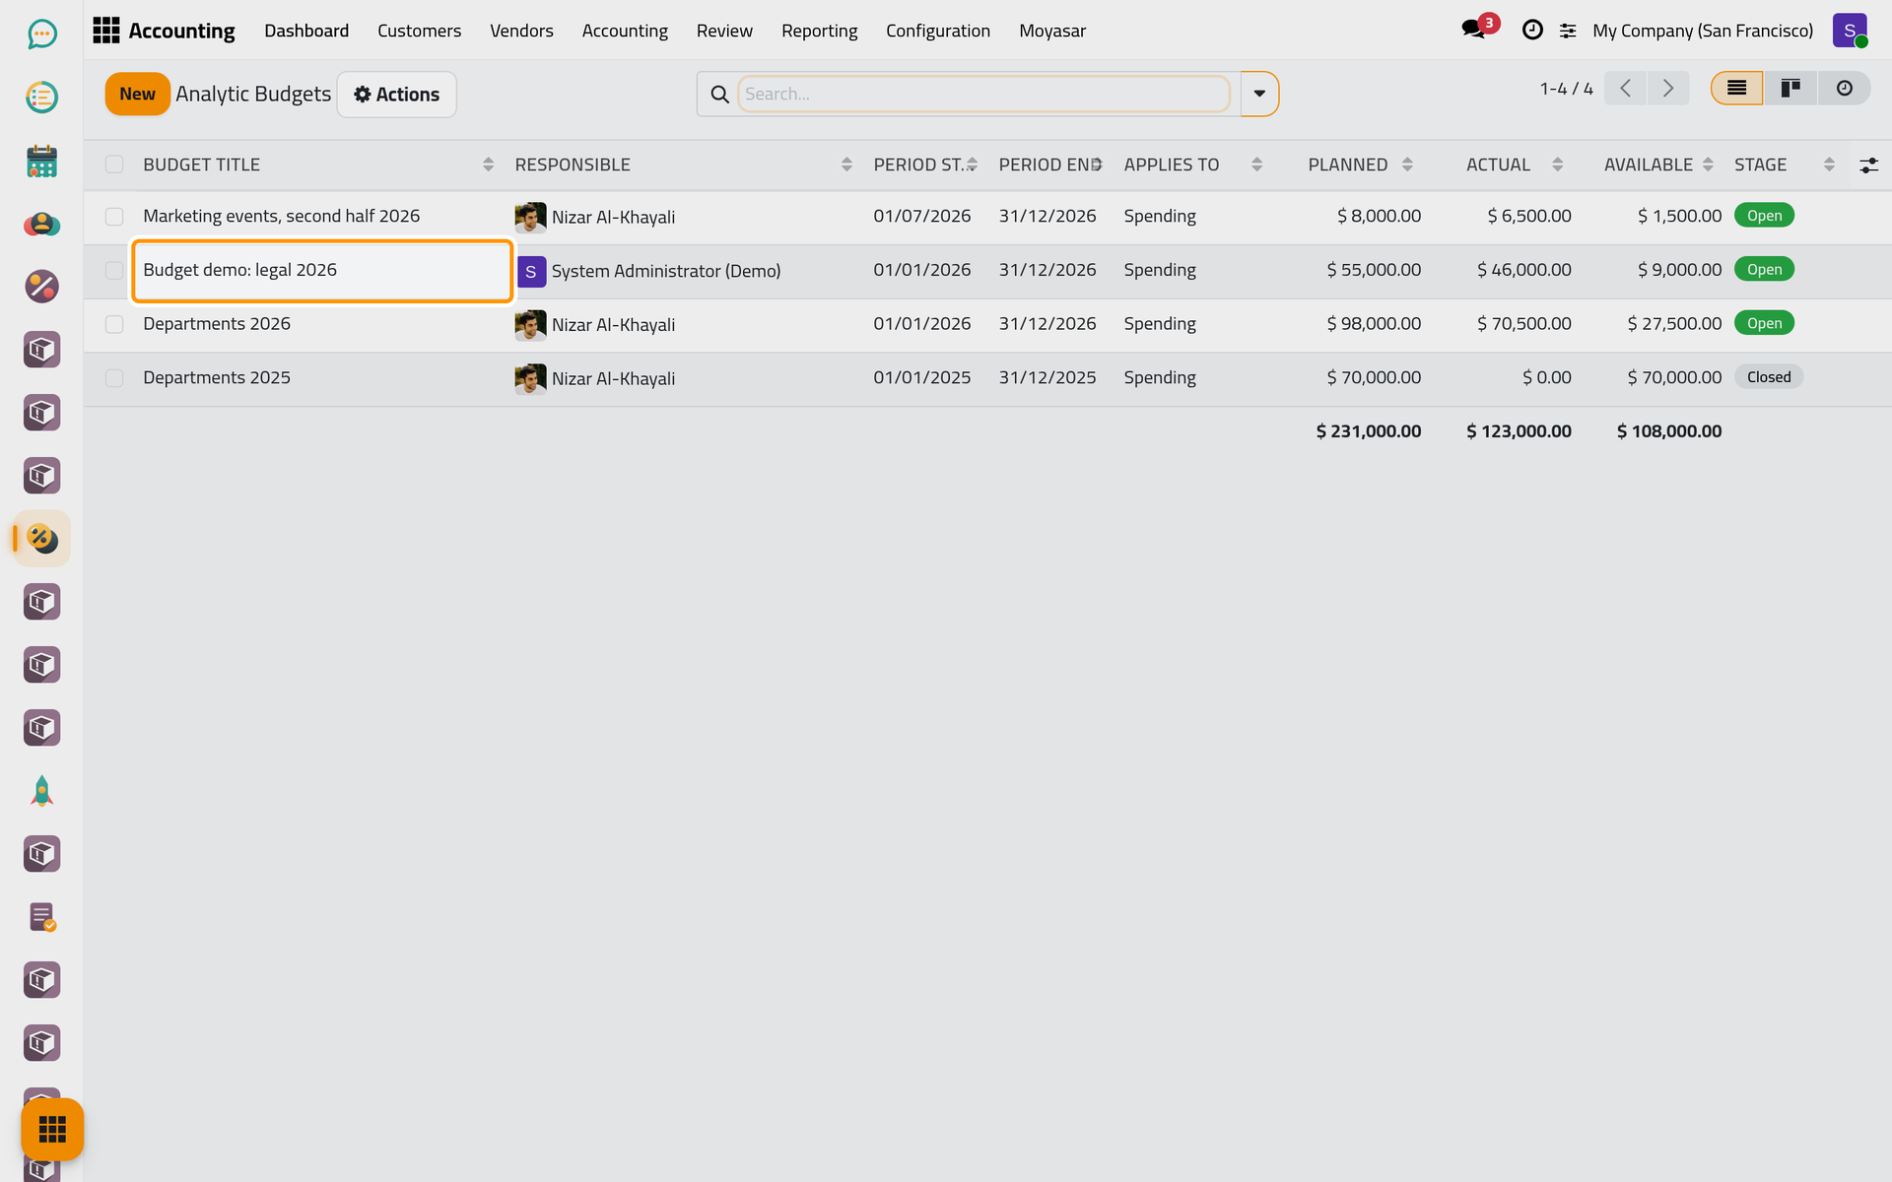Open optional columns settings icon
This screenshot has height=1182, width=1892.
pyautogui.click(x=1868, y=165)
